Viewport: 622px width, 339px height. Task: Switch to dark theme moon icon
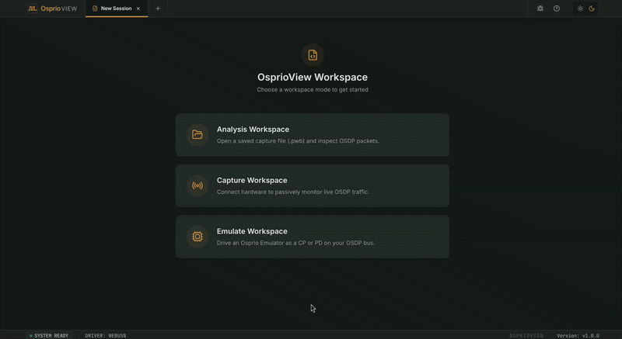click(592, 9)
